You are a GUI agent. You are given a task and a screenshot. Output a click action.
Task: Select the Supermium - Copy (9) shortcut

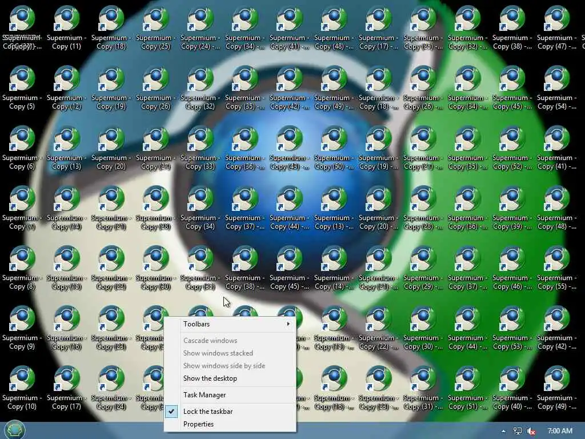[22, 329]
